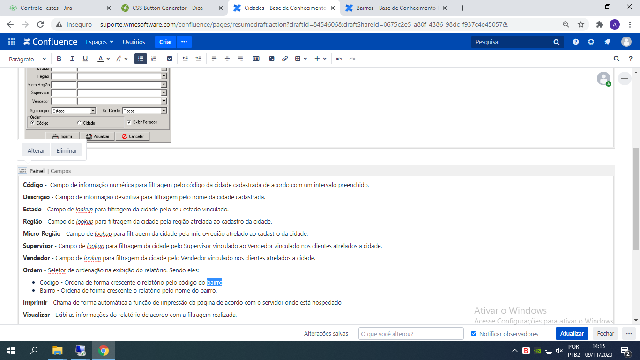The height and width of the screenshot is (360, 640).
Task: Open the Espaços dropdown menu
Action: 99,42
